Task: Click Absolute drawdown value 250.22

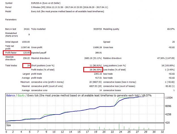Action: tap(26, 58)
